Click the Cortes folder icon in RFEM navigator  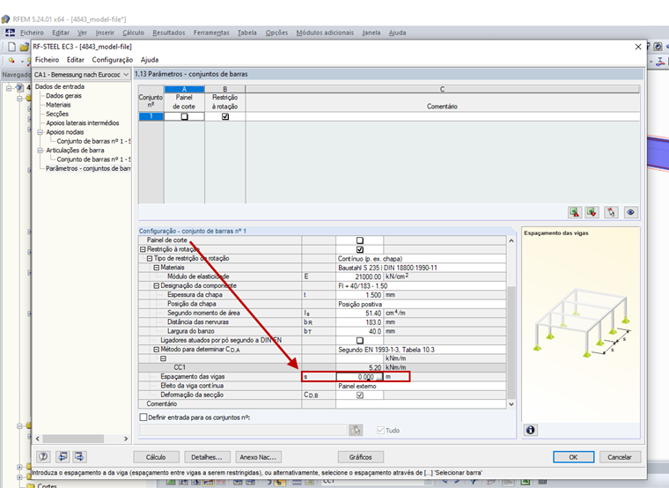tap(31, 486)
